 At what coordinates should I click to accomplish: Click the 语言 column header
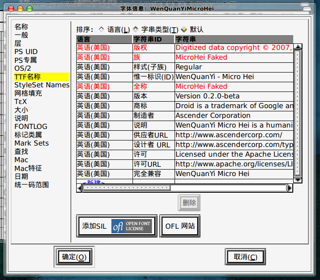(104, 39)
